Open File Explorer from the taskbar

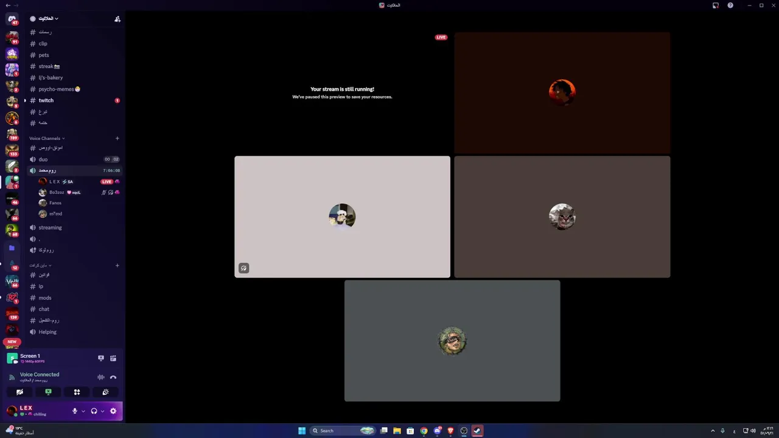coord(397,431)
